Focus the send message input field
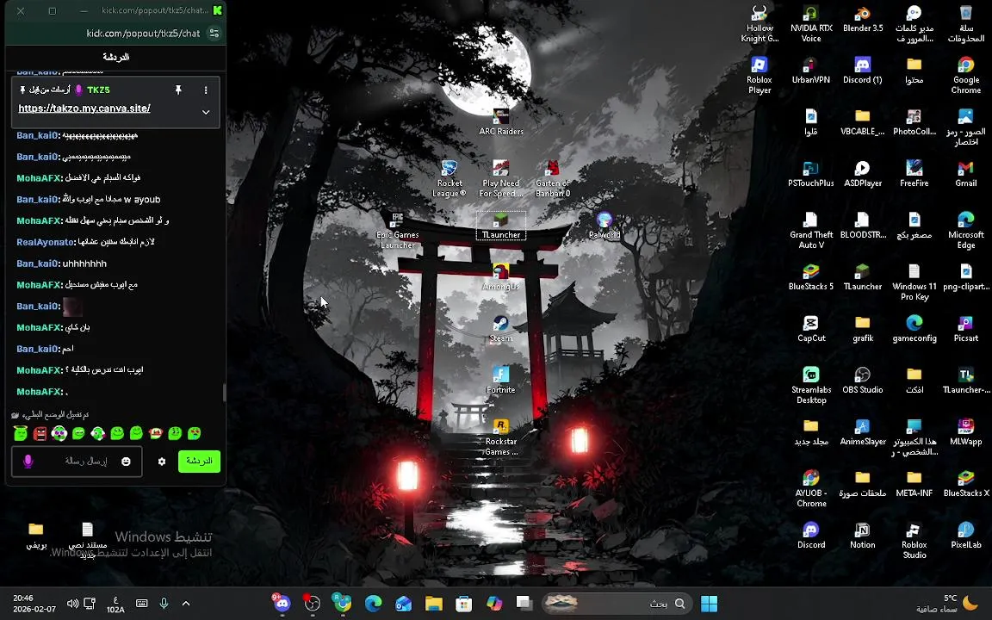 pyautogui.click(x=77, y=462)
